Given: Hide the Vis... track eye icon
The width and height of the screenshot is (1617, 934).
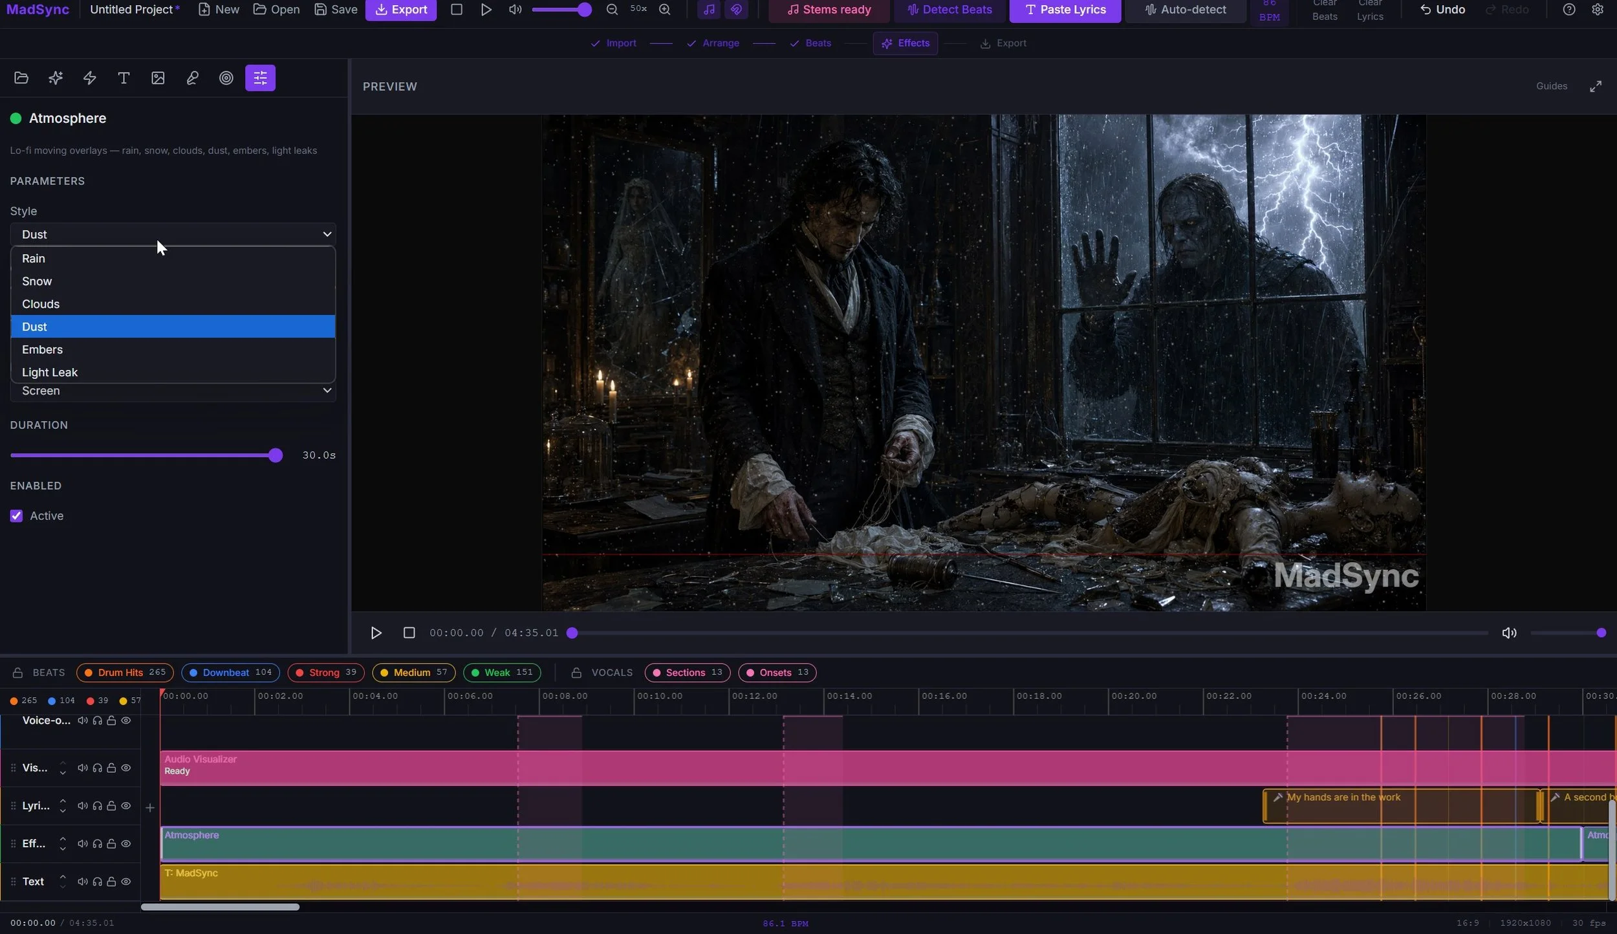Looking at the screenshot, I should [x=126, y=768].
